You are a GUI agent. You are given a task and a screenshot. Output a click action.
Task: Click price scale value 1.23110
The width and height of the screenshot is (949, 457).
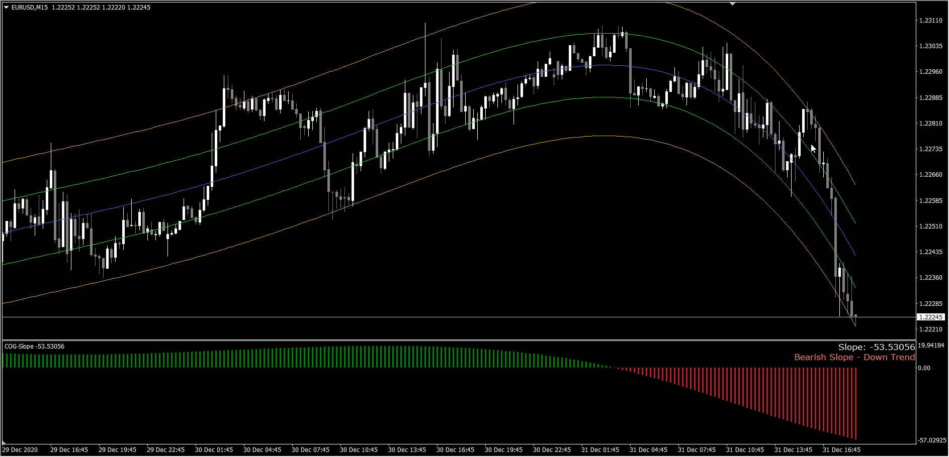931,21
